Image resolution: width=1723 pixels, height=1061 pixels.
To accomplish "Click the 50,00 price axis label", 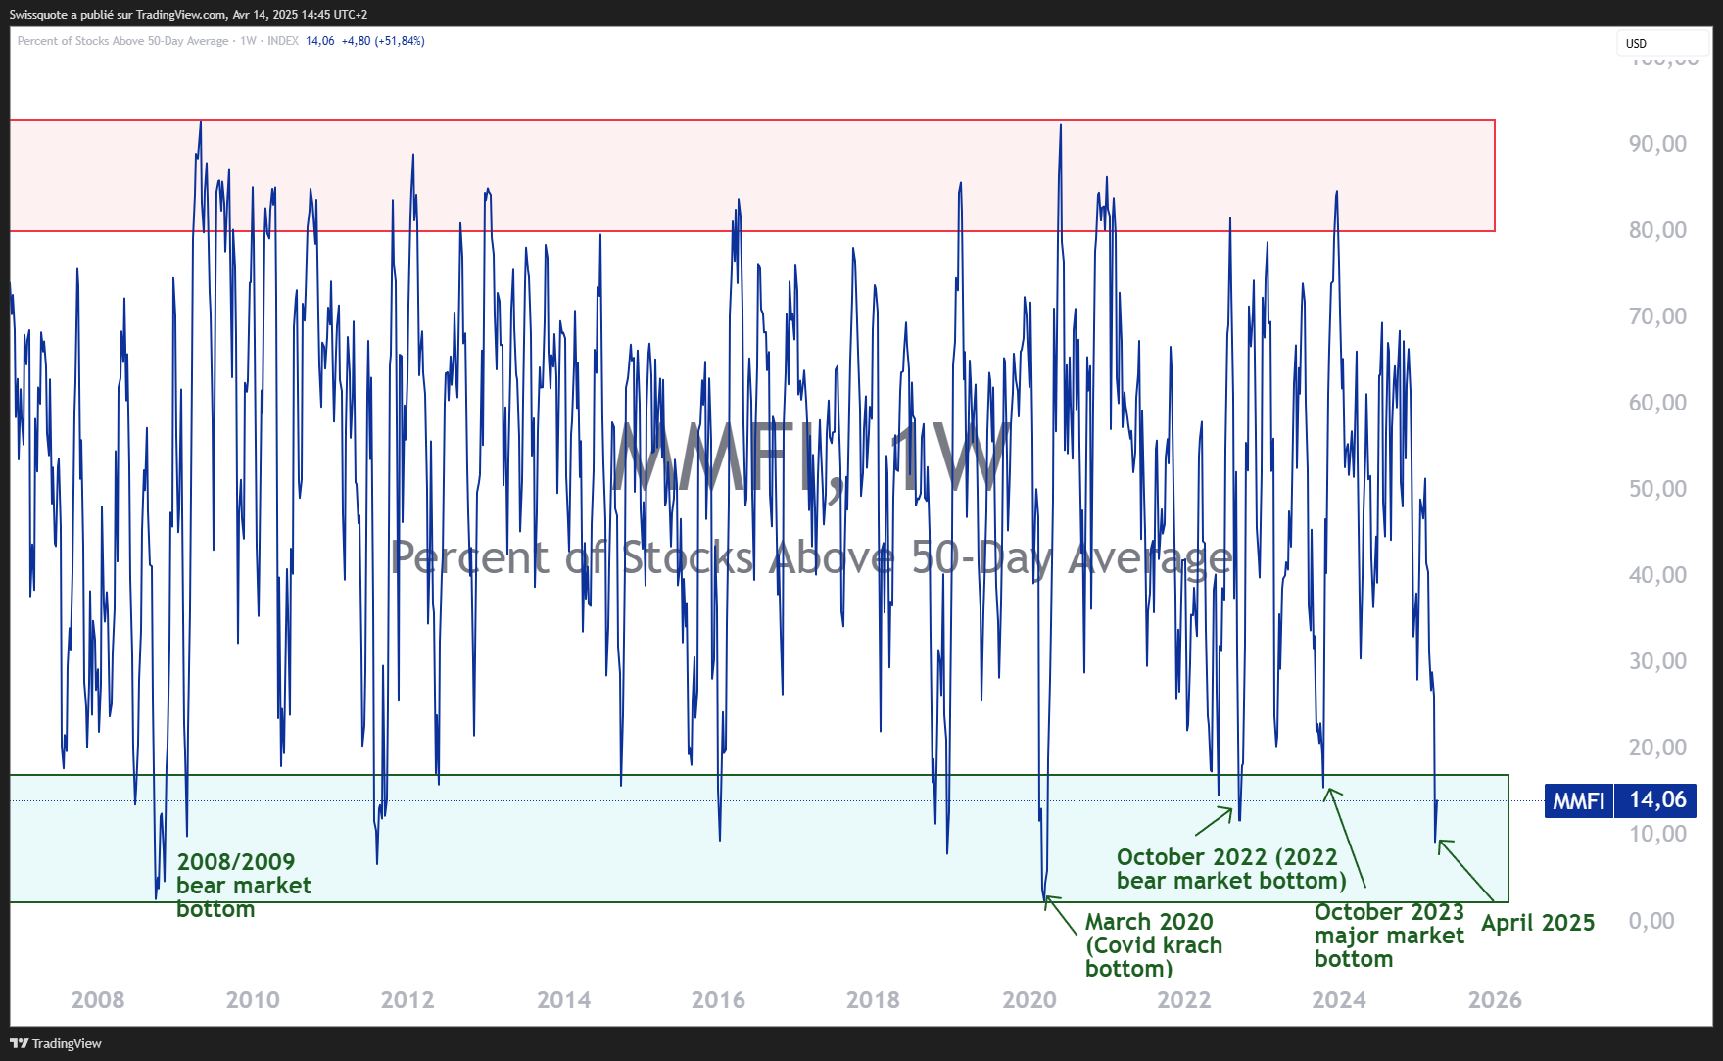I will pyautogui.click(x=1657, y=489).
